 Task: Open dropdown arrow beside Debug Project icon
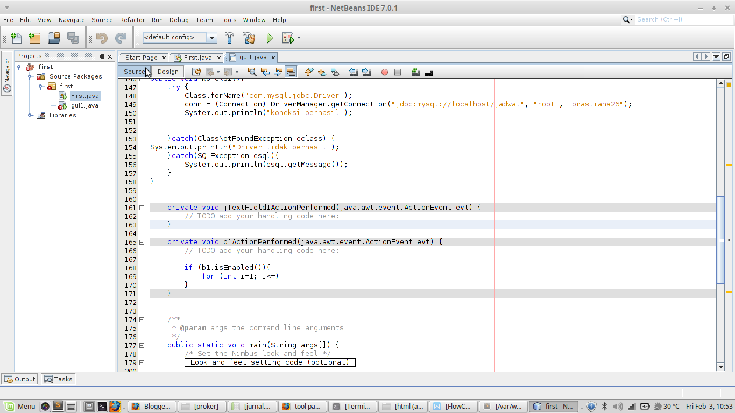(299, 38)
